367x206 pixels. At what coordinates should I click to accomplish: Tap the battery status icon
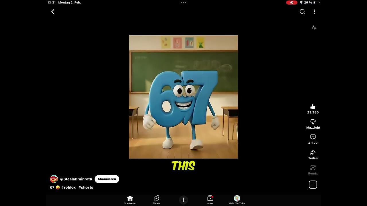(317, 3)
